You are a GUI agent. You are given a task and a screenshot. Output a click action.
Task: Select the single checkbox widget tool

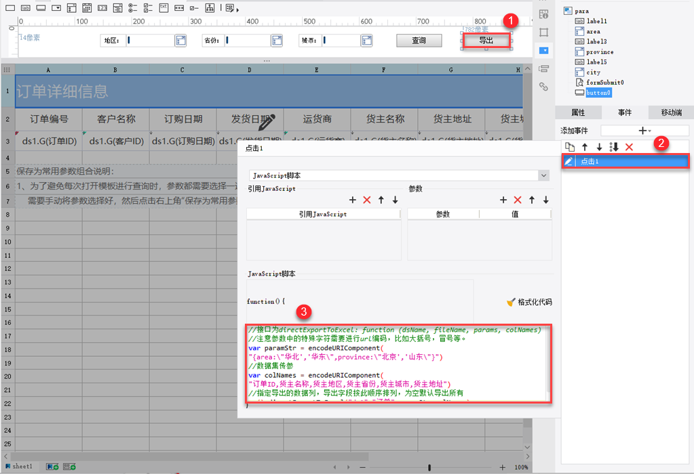194,8
